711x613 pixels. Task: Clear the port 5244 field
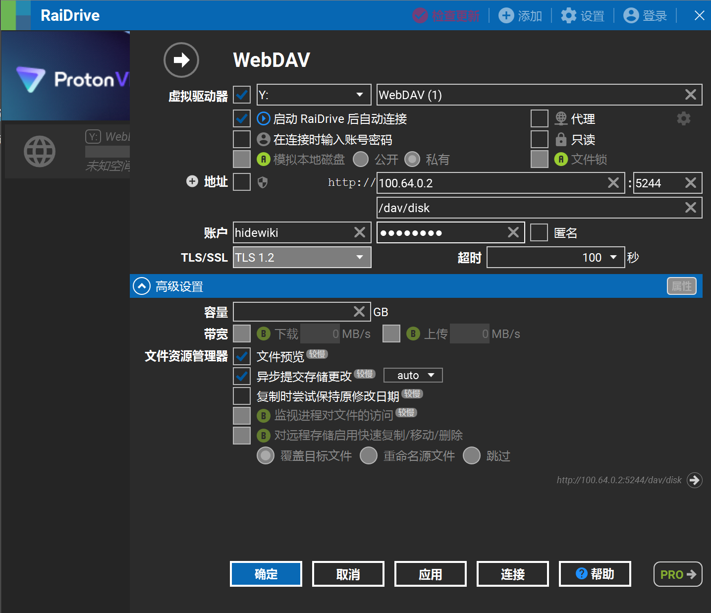pos(690,183)
